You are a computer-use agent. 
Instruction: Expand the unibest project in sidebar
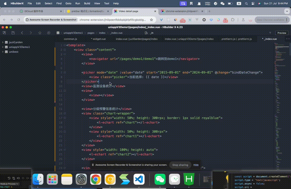coord(3,52)
